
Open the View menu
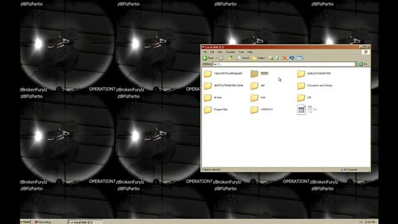coord(220,52)
